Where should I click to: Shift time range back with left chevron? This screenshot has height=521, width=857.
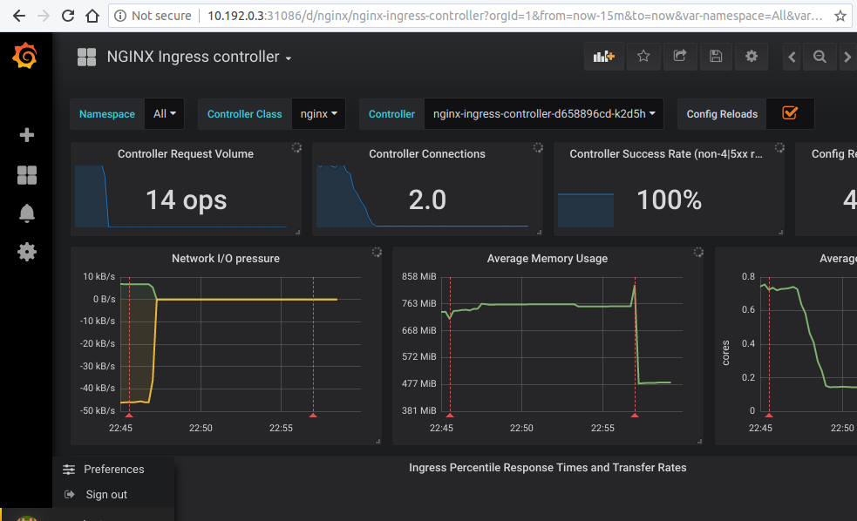click(x=791, y=56)
